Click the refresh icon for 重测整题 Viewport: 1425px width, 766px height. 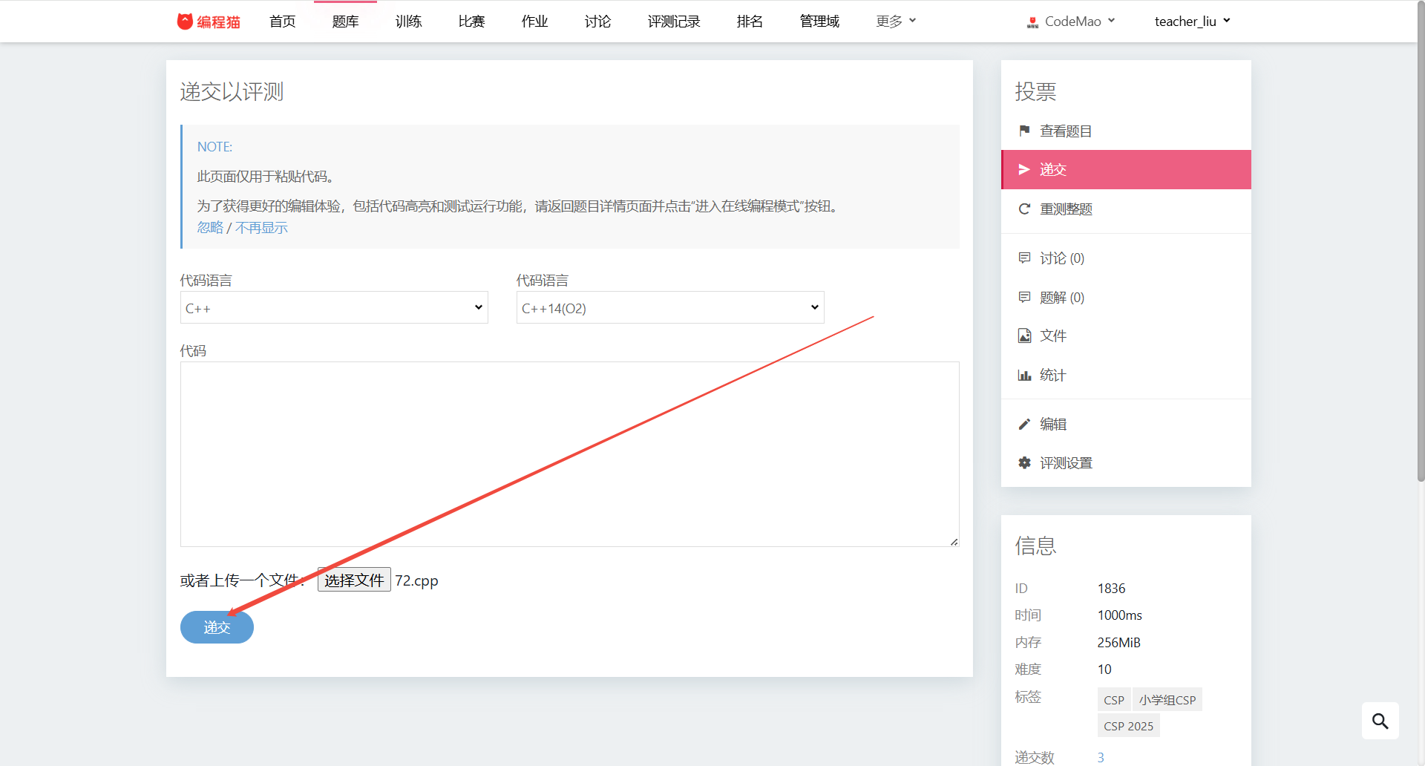(1024, 209)
